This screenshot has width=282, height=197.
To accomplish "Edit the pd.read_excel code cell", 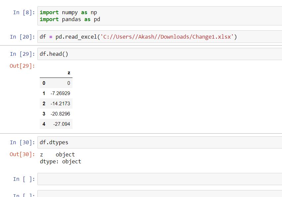I will 160,37.
